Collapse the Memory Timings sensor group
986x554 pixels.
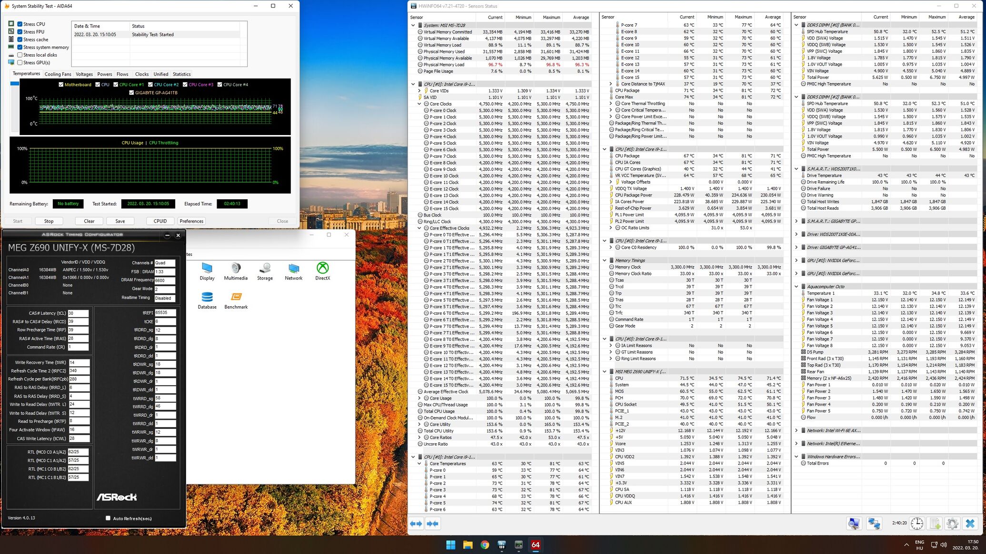pyautogui.click(x=605, y=260)
